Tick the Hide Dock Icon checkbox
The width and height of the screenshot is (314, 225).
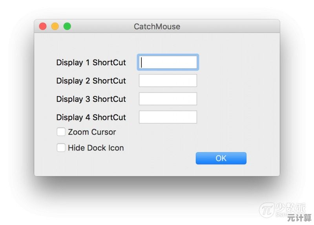click(x=61, y=148)
